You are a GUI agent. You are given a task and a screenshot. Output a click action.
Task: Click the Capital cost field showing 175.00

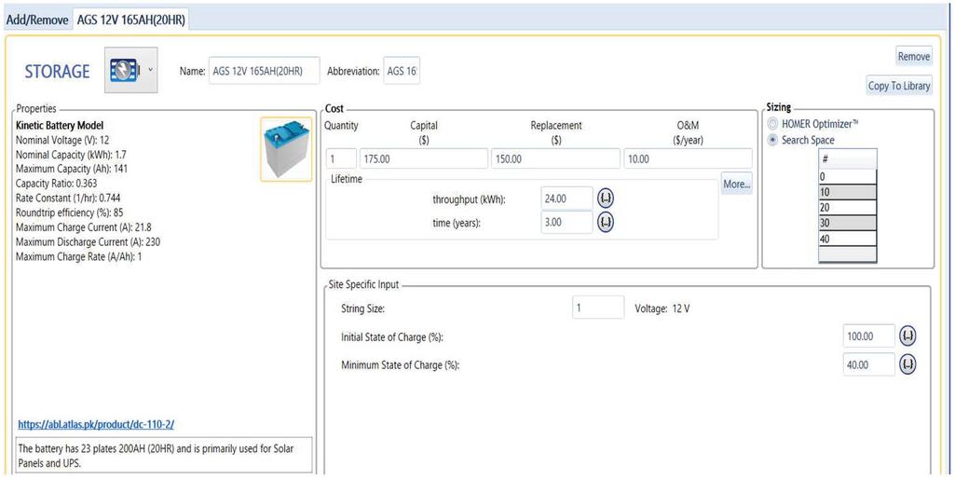click(424, 159)
